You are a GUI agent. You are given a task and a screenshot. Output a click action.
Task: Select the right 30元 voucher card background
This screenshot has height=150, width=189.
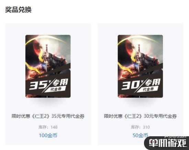(140, 84)
